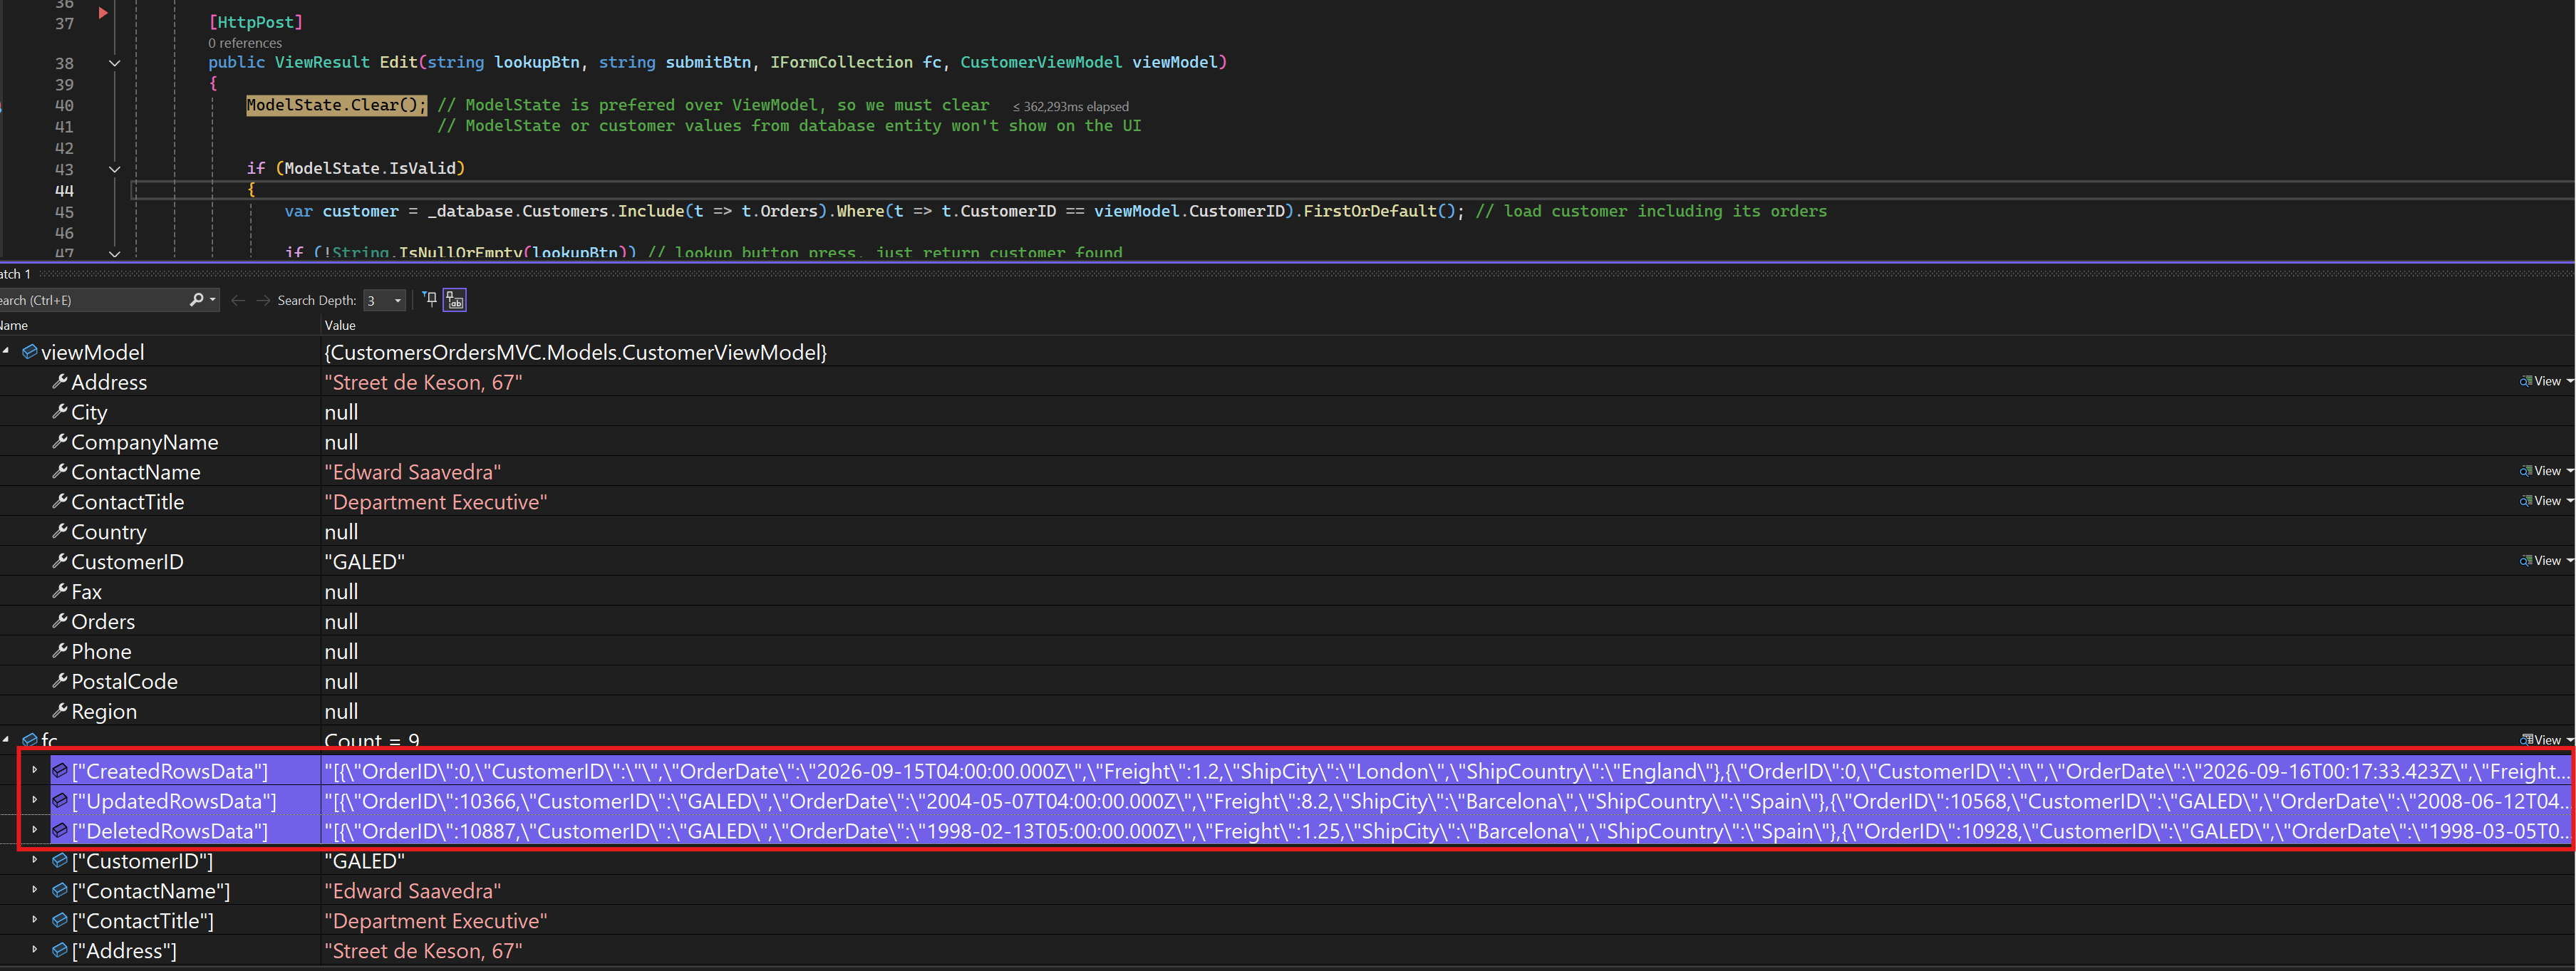Toggle the ab text-display icon in Watch toolbar
The width and height of the screenshot is (2576, 971).
(455, 300)
